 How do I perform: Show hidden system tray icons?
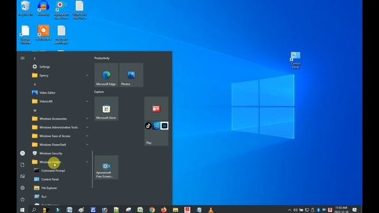(290, 210)
